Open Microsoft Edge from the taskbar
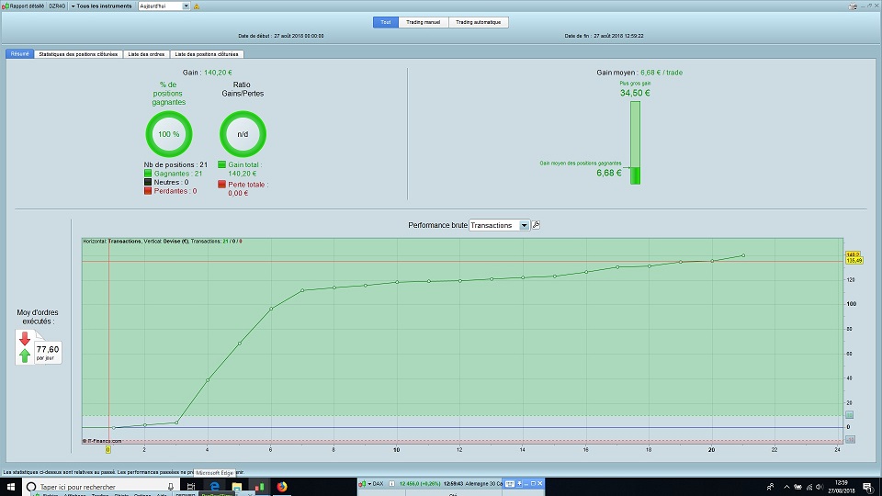The image size is (882, 496). point(214,487)
